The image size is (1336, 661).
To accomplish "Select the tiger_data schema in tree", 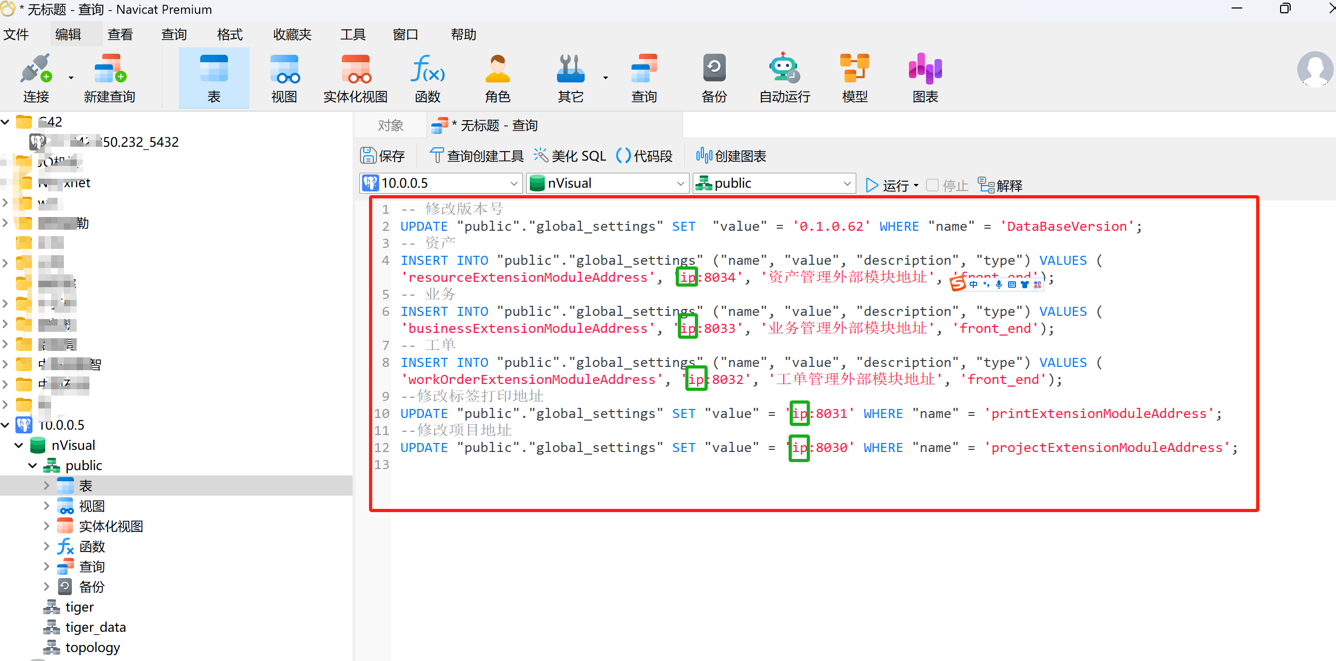I will (95, 627).
